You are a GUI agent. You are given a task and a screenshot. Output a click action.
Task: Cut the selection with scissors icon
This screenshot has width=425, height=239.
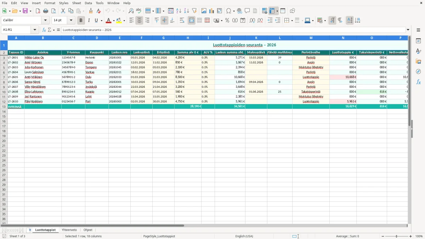pyautogui.click(x=63, y=11)
